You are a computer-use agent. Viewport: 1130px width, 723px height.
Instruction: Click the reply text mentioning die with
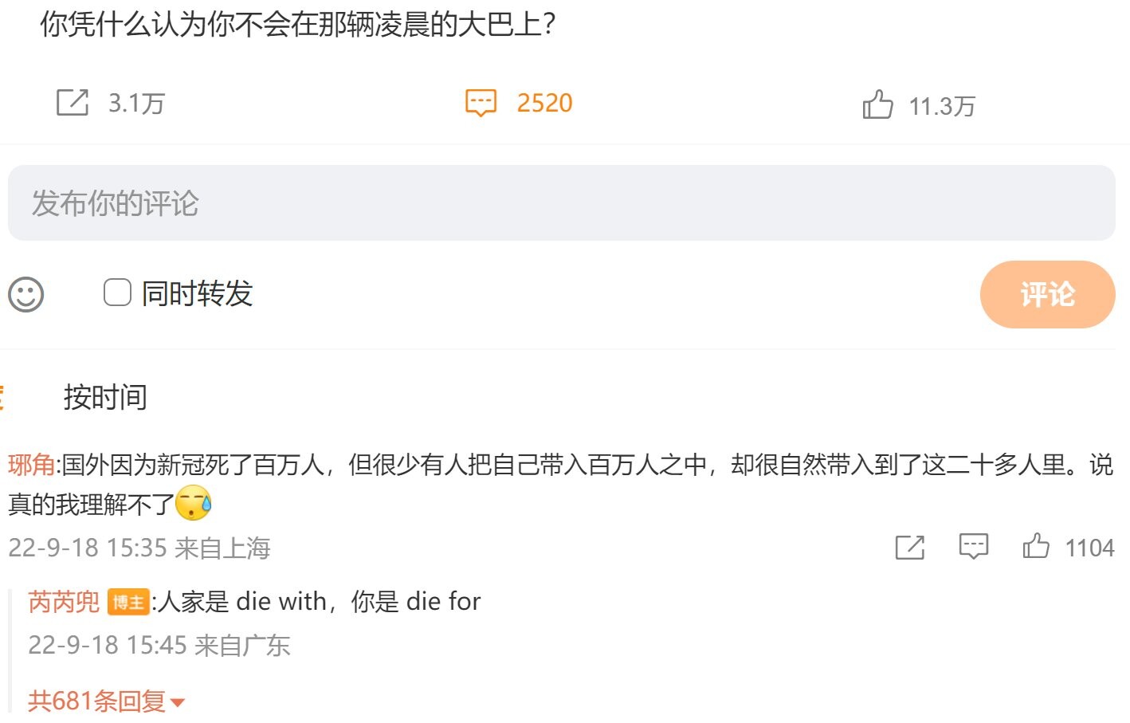tap(319, 601)
